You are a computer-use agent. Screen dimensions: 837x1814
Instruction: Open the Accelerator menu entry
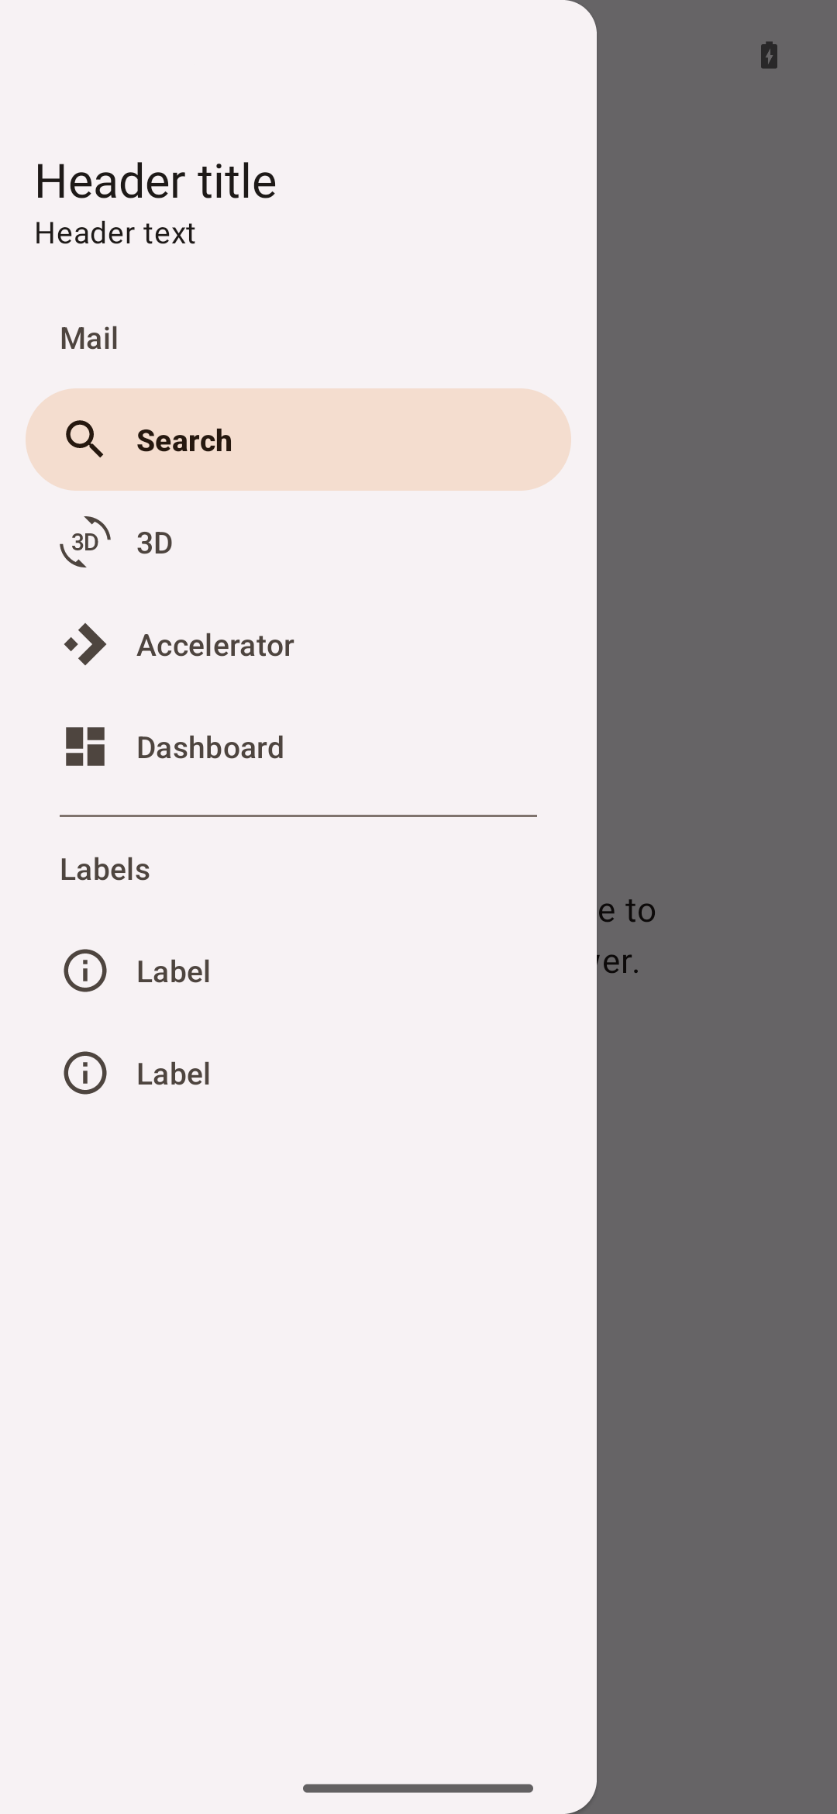(298, 644)
